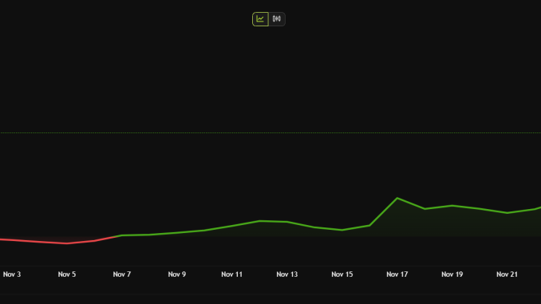The width and height of the screenshot is (541, 304).
Task: Click the Nov 17 peak on chart line
Action: [x=397, y=198]
